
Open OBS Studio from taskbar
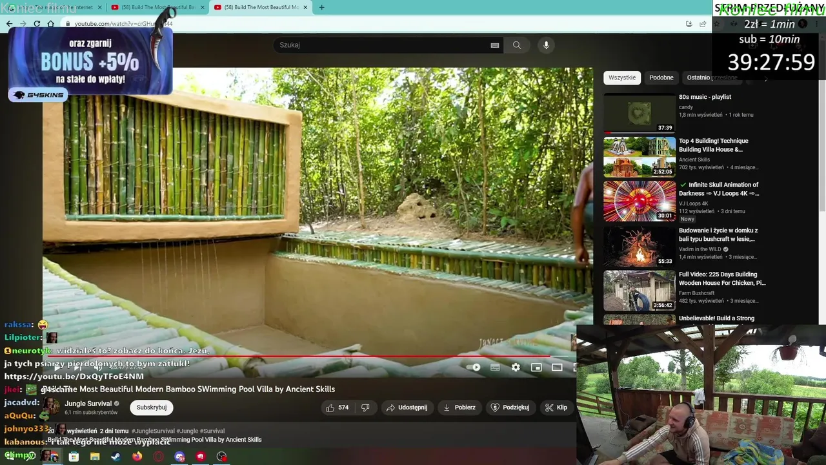222,457
